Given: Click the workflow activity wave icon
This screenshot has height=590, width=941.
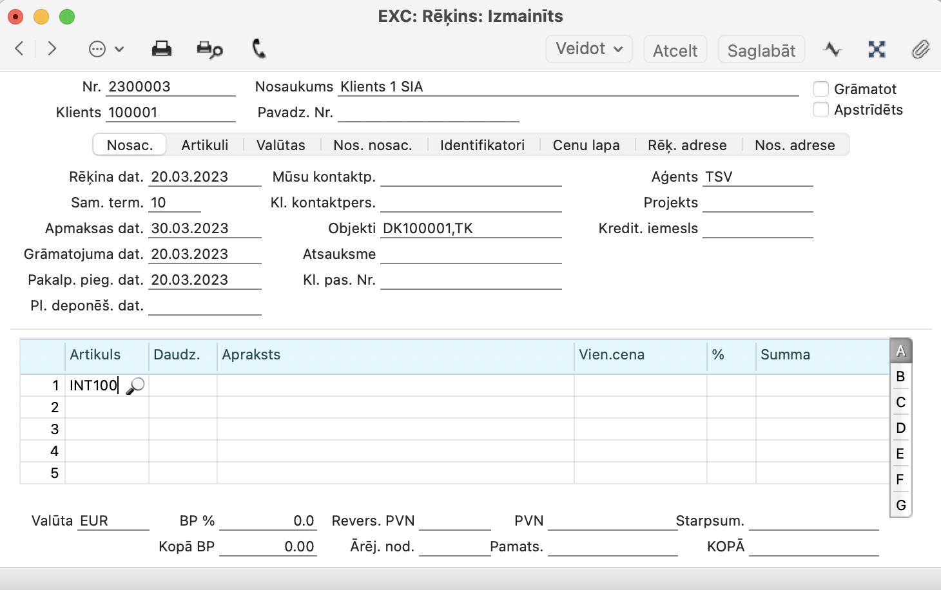Looking at the screenshot, I should 833,50.
